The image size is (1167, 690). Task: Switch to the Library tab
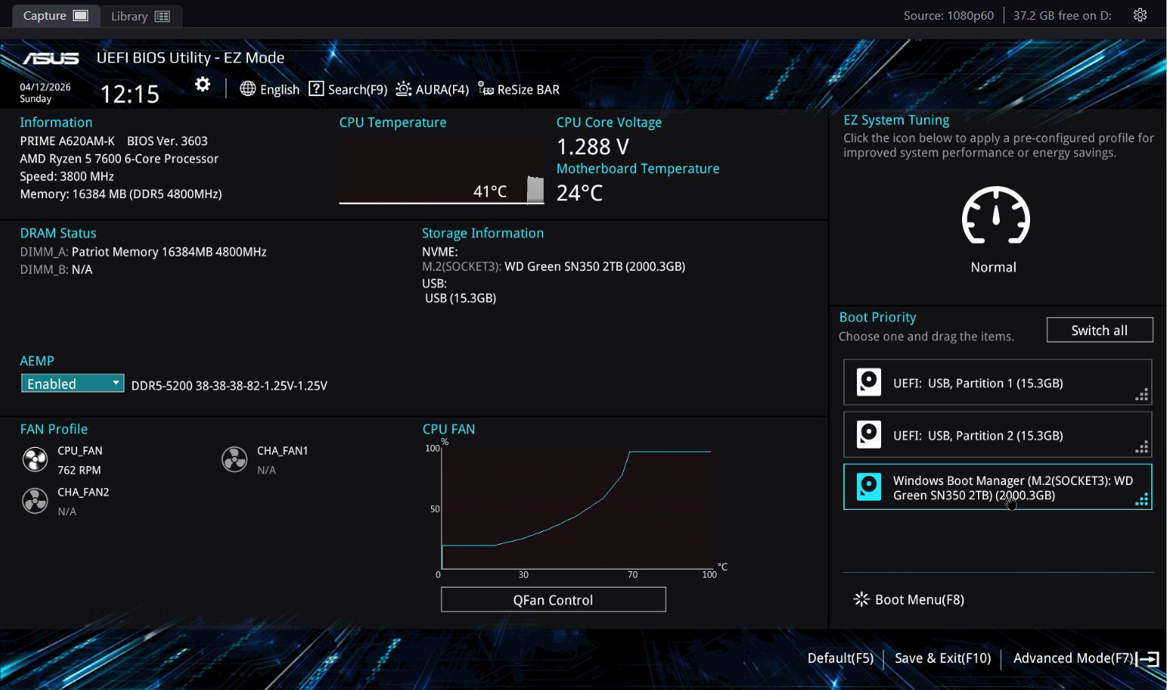(140, 16)
